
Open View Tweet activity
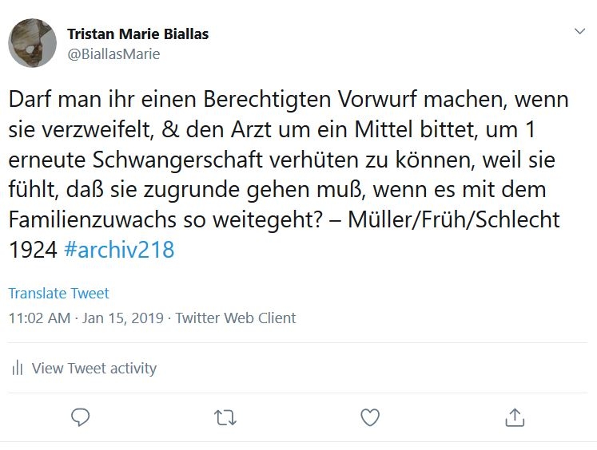click(94, 368)
